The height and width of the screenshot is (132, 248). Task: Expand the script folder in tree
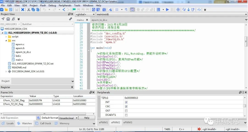pyautogui.click(x=6, y=37)
